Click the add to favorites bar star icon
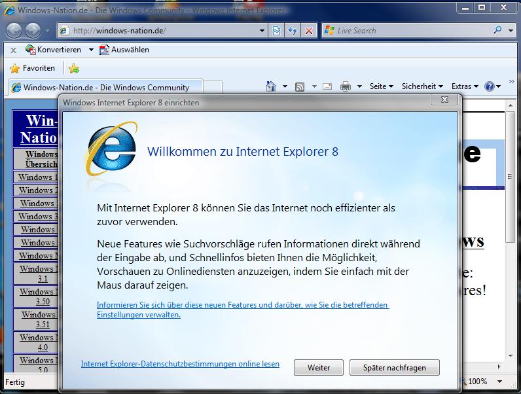Screen dimensions: 521x394 [x=74, y=68]
